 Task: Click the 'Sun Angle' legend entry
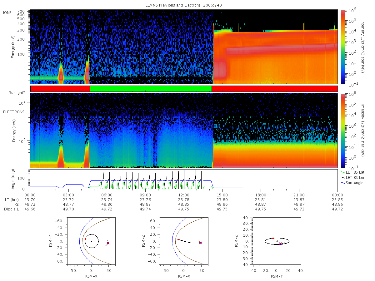point(352,183)
